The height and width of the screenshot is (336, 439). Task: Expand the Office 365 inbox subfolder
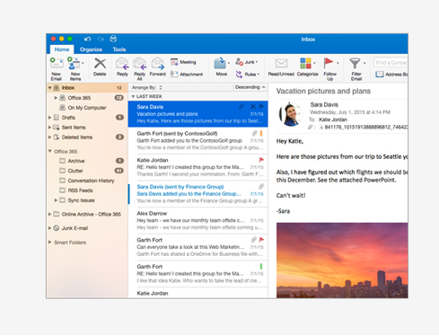[x=56, y=98]
